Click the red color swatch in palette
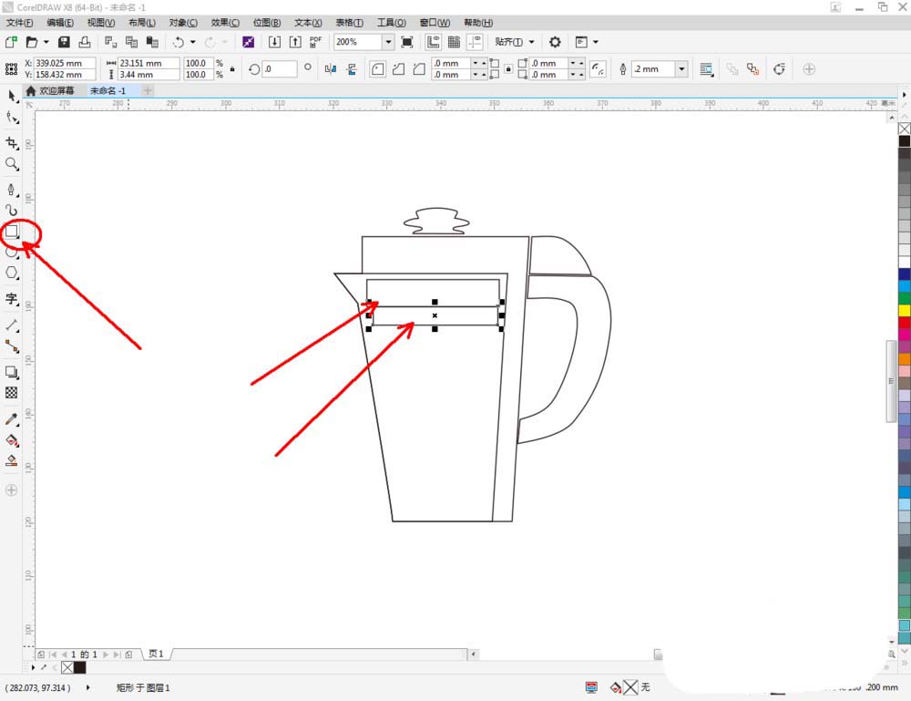 (x=904, y=322)
